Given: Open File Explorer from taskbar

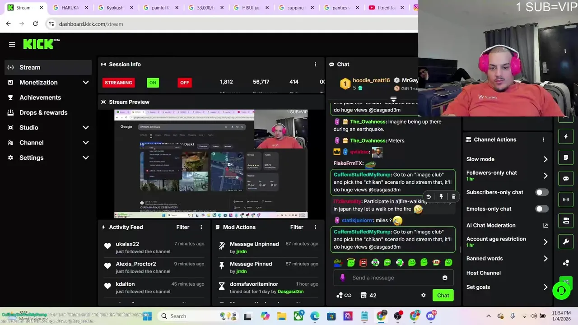Looking at the screenshot, I should (x=281, y=316).
